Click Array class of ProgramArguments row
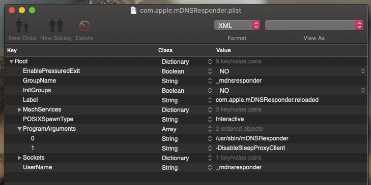371x185 pixels. point(169,129)
